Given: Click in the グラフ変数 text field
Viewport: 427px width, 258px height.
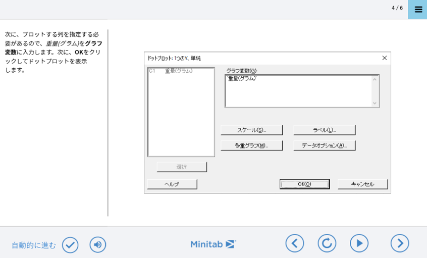Looking at the screenshot, I should [x=298, y=91].
